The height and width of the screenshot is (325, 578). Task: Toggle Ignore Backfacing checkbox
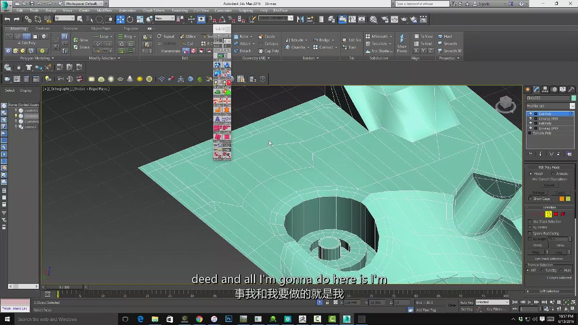[x=531, y=233]
